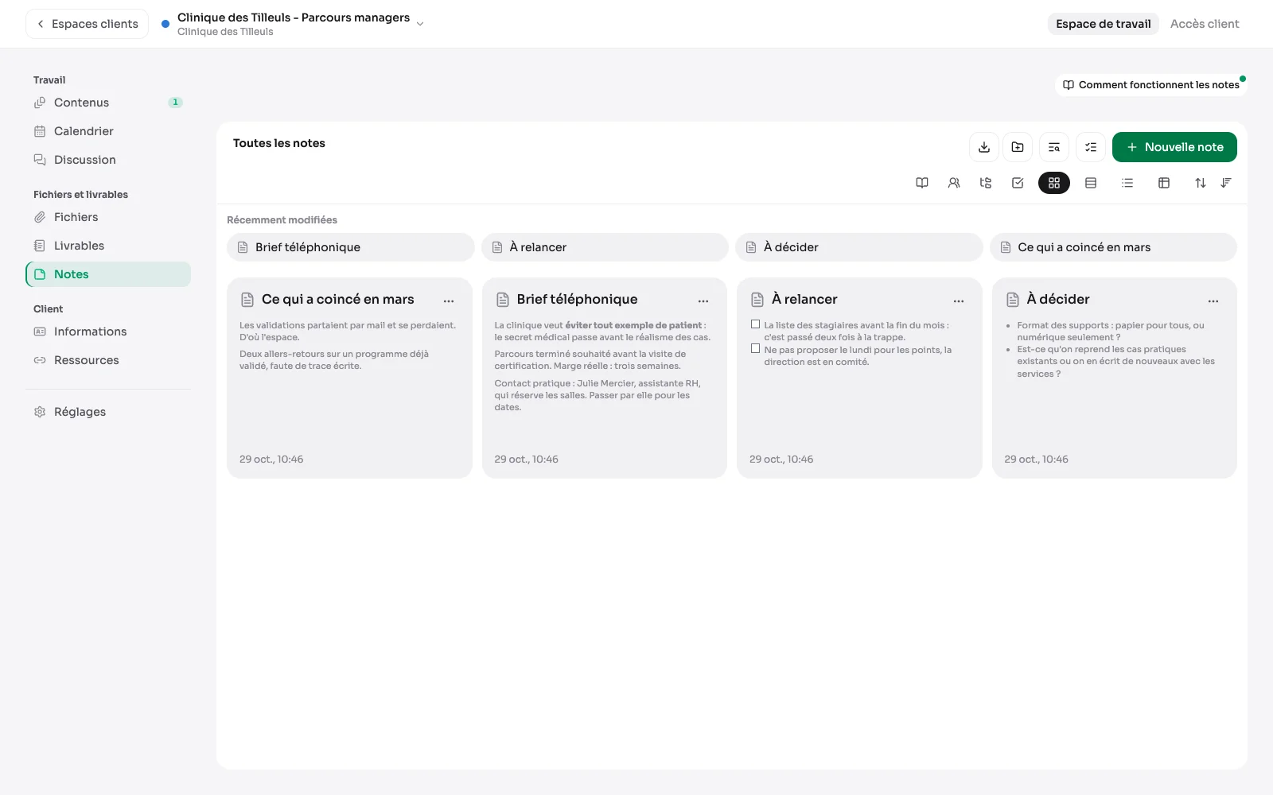Open recent chip Ce qui a coincé en mars

pos(1113,247)
